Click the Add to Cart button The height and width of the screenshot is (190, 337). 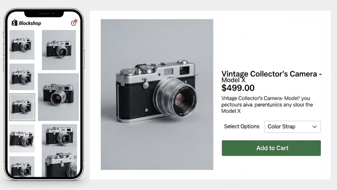(x=271, y=148)
